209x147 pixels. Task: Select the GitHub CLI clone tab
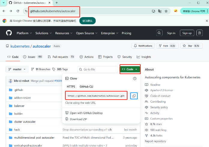coord(86,87)
